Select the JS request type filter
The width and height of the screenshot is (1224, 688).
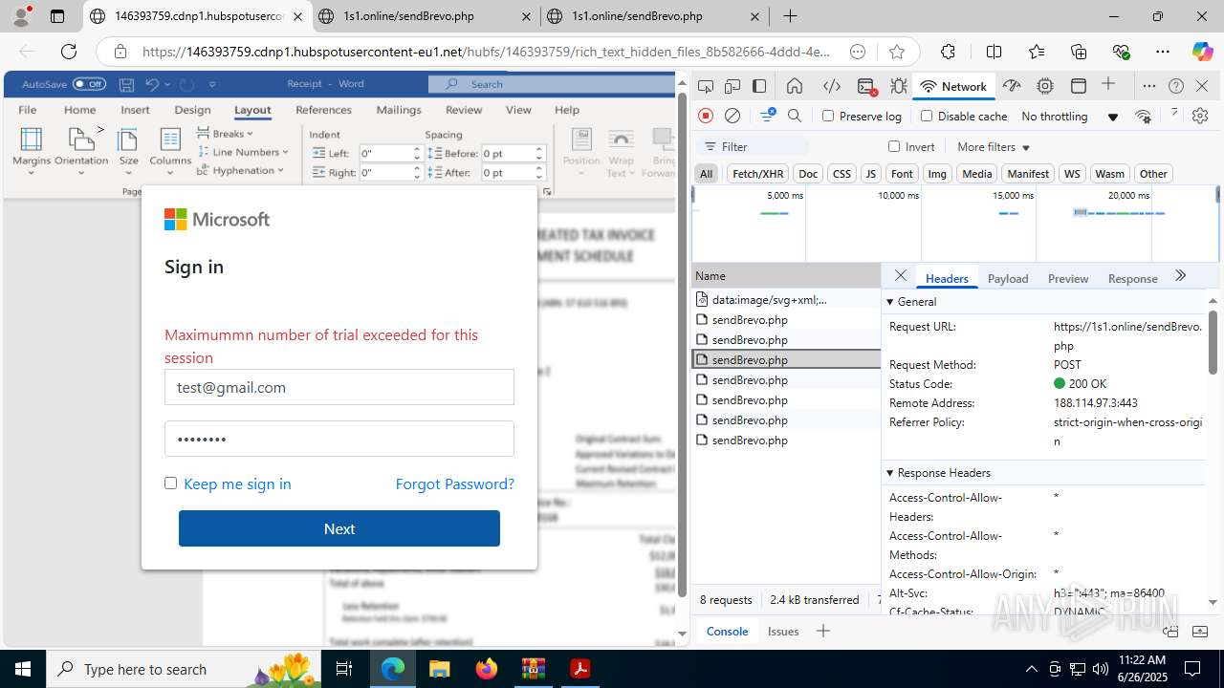[x=870, y=174]
